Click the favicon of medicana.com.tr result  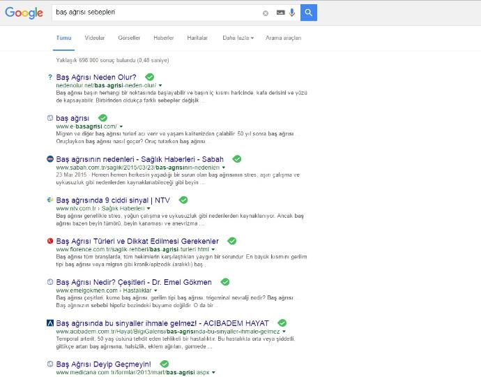[50, 364]
